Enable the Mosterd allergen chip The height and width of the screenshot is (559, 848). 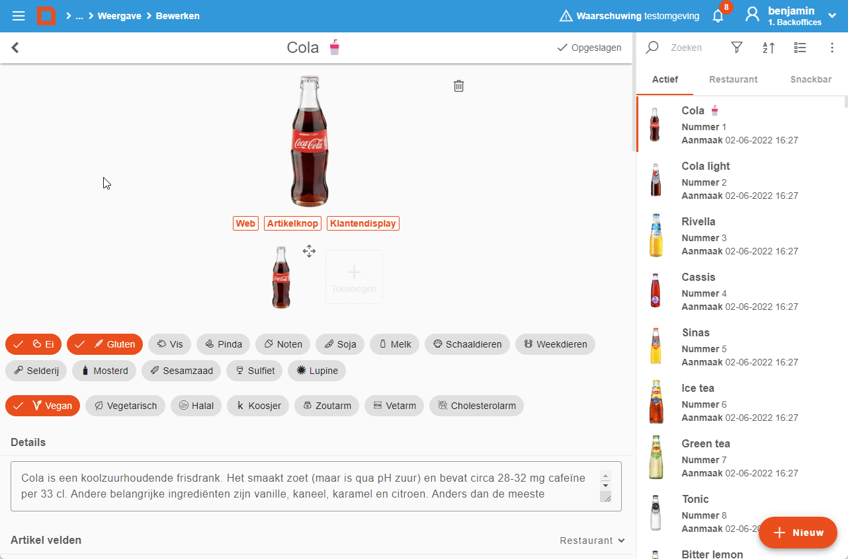[104, 371]
